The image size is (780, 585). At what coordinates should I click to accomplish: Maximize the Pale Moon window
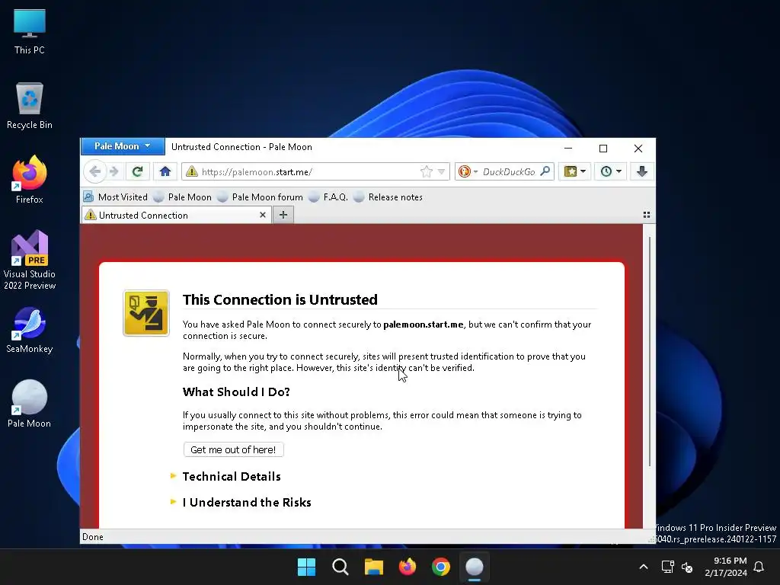pos(603,148)
